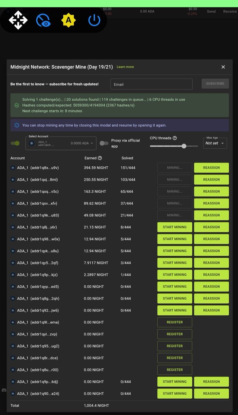
Task: Click the four-arrow move icon
Action: 18,20
